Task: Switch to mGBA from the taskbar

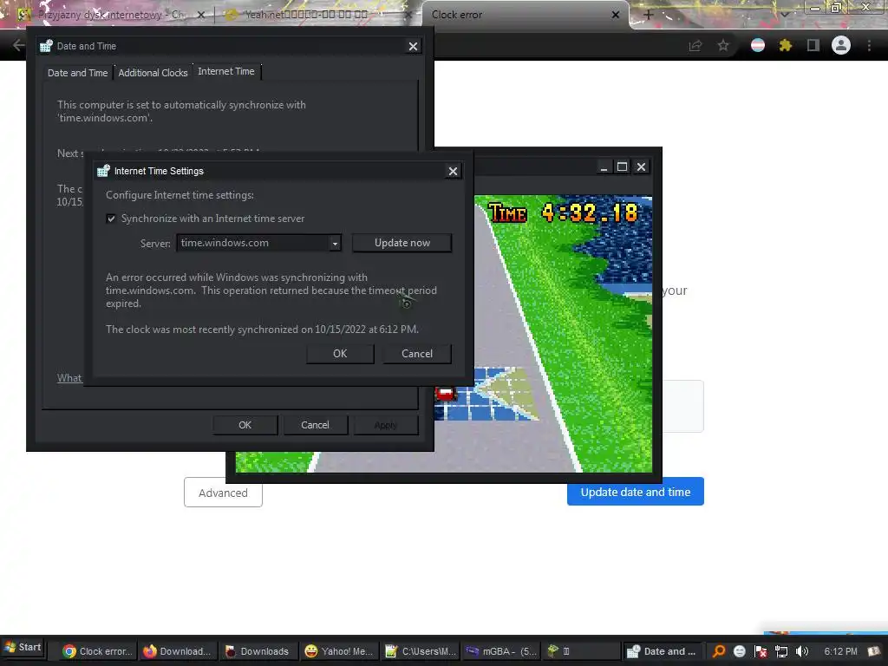Action: pos(500,651)
